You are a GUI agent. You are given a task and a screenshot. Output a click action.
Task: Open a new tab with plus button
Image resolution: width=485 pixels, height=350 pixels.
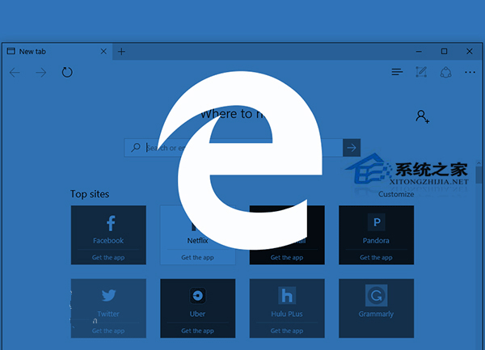(121, 52)
